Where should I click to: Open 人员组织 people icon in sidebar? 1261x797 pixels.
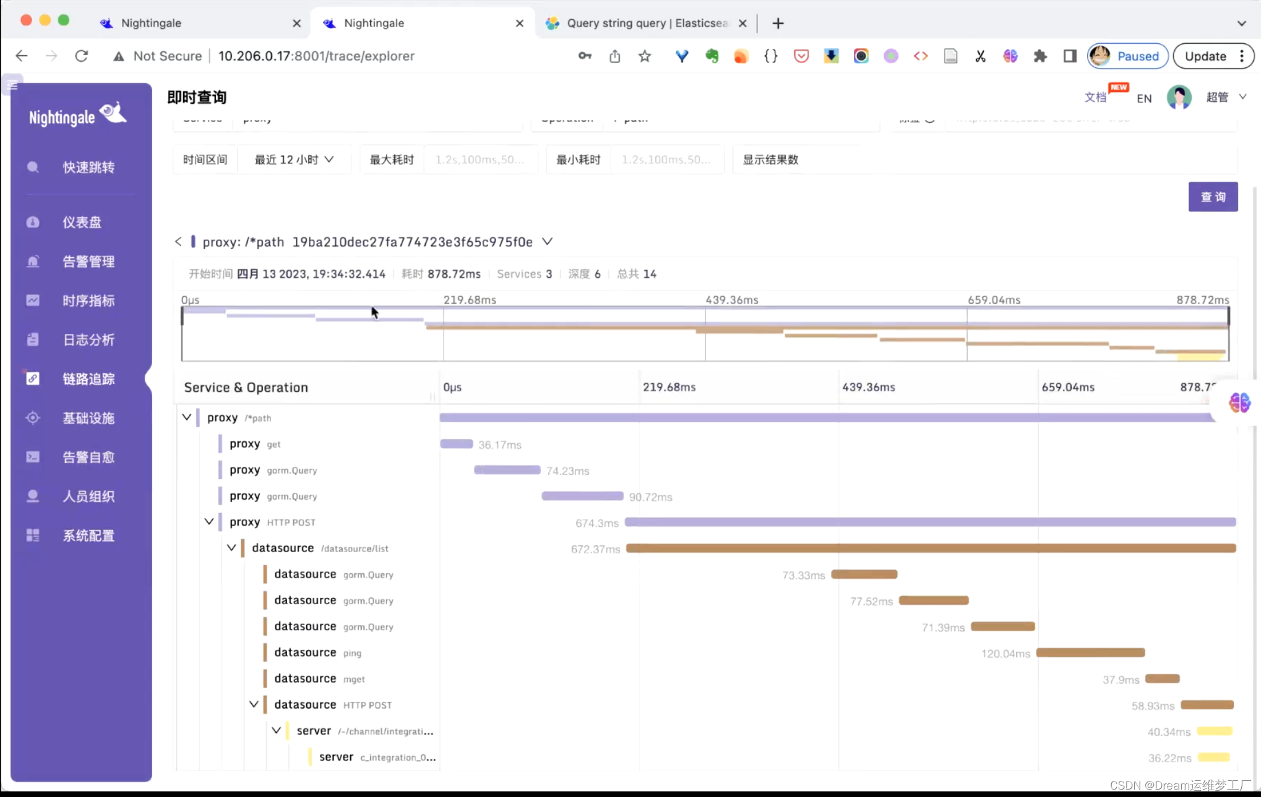coord(33,497)
